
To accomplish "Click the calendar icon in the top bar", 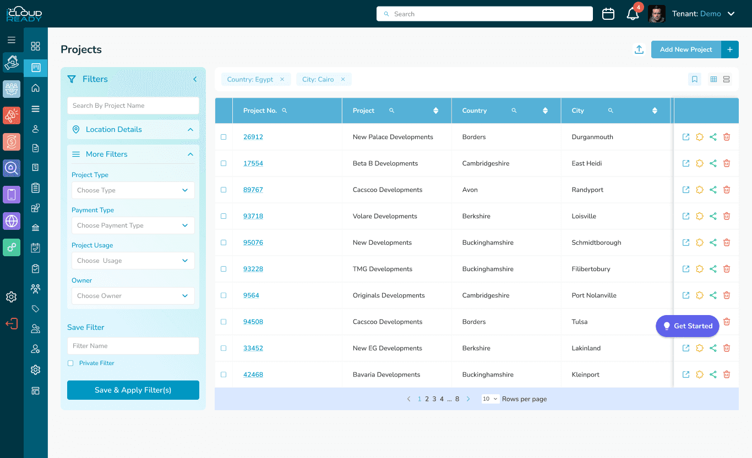I will point(608,13).
